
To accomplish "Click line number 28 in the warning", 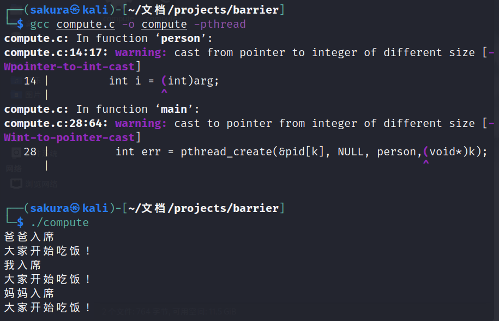I will (31, 152).
